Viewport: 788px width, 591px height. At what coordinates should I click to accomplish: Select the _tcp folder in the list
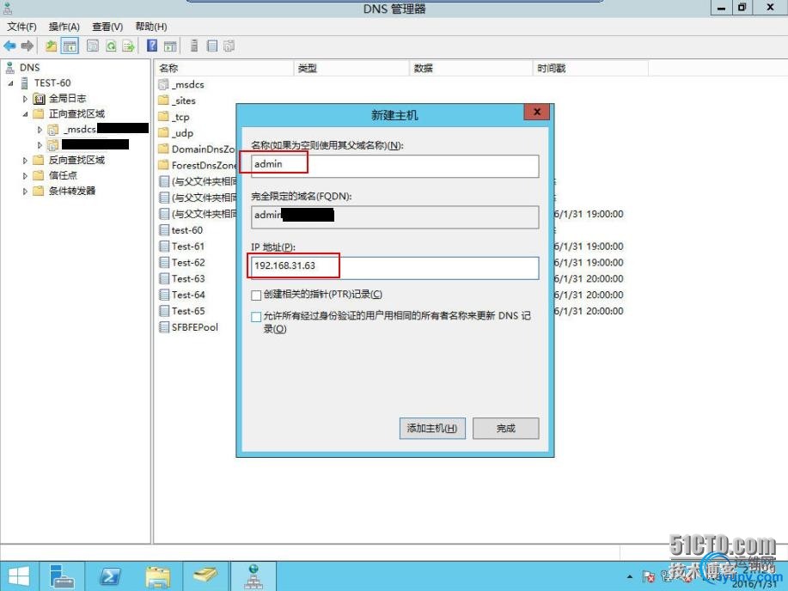coord(174,117)
